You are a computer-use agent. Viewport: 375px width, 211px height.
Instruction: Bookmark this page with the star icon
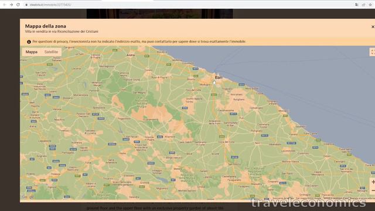coord(370,5)
